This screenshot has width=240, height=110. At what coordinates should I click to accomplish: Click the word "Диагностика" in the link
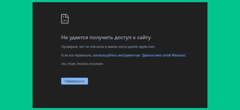tap(152, 55)
